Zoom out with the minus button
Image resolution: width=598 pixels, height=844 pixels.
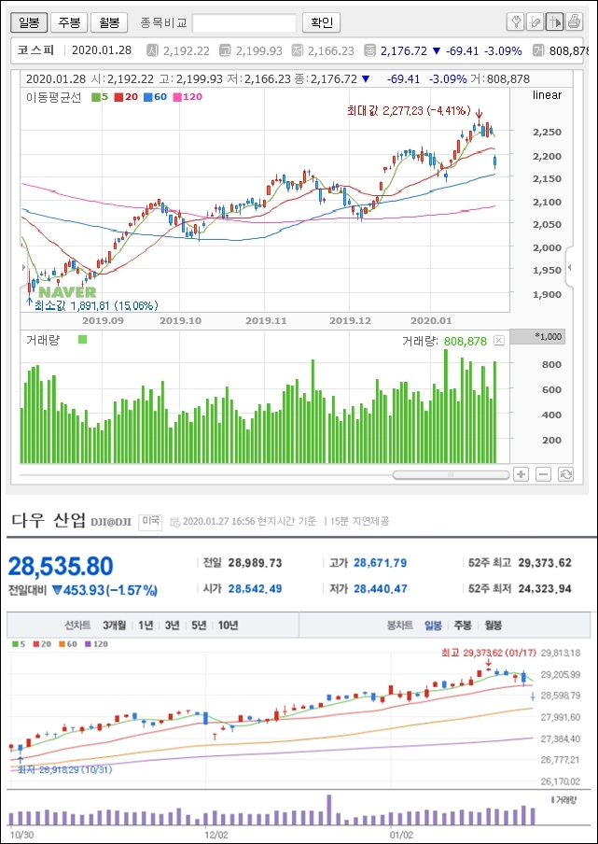544,474
